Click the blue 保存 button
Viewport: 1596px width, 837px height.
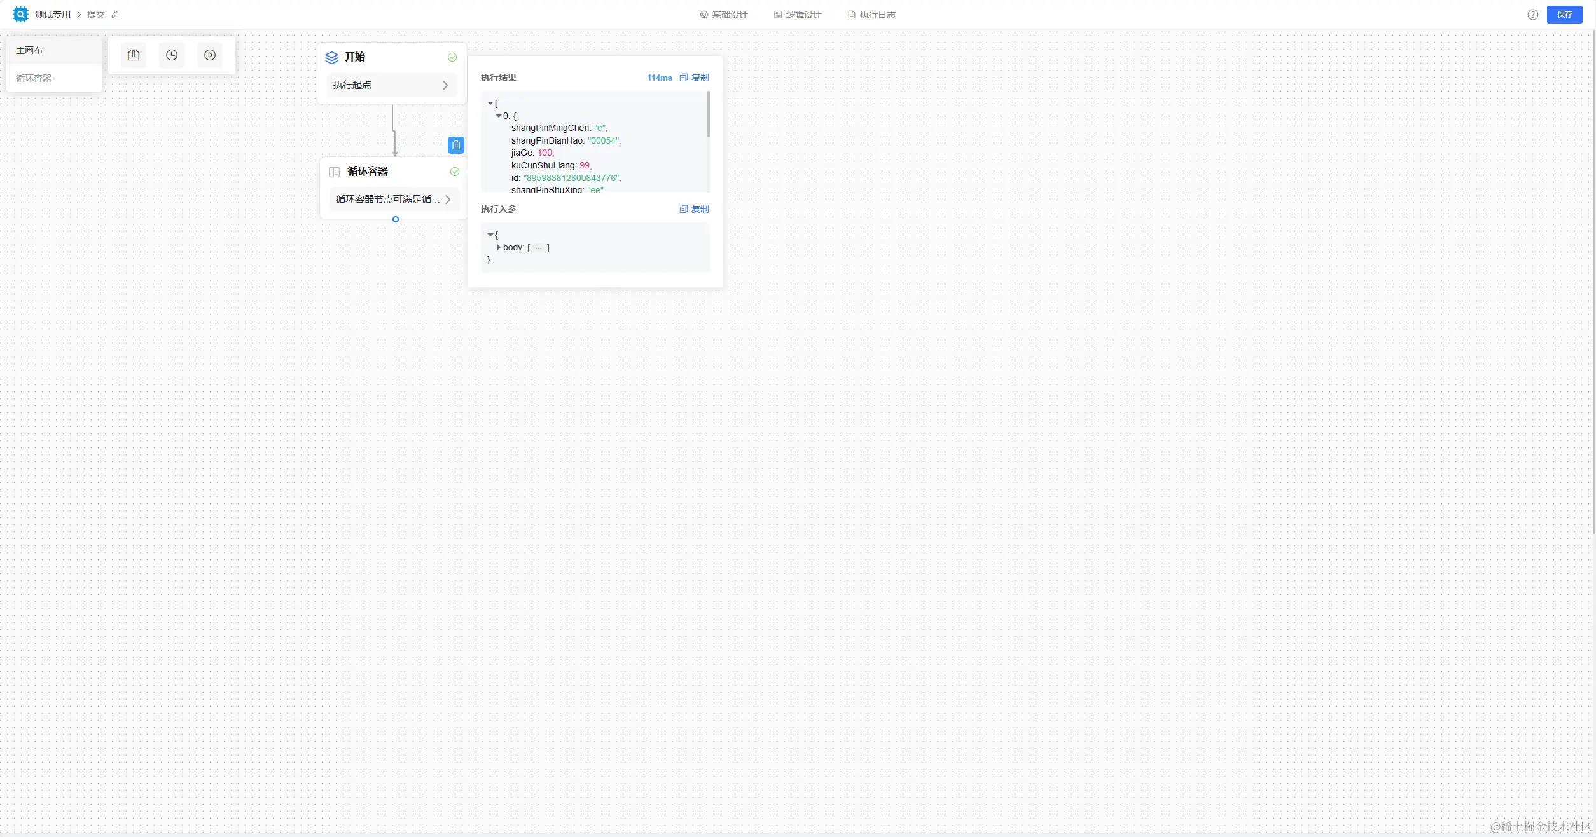[1564, 15]
